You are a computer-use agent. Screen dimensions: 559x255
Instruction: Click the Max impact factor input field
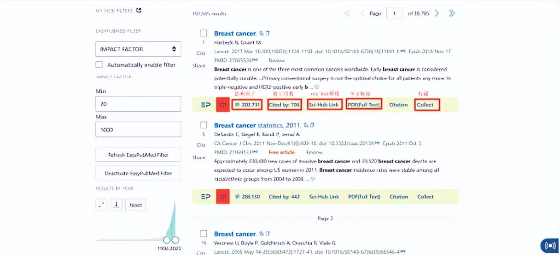[x=138, y=129]
